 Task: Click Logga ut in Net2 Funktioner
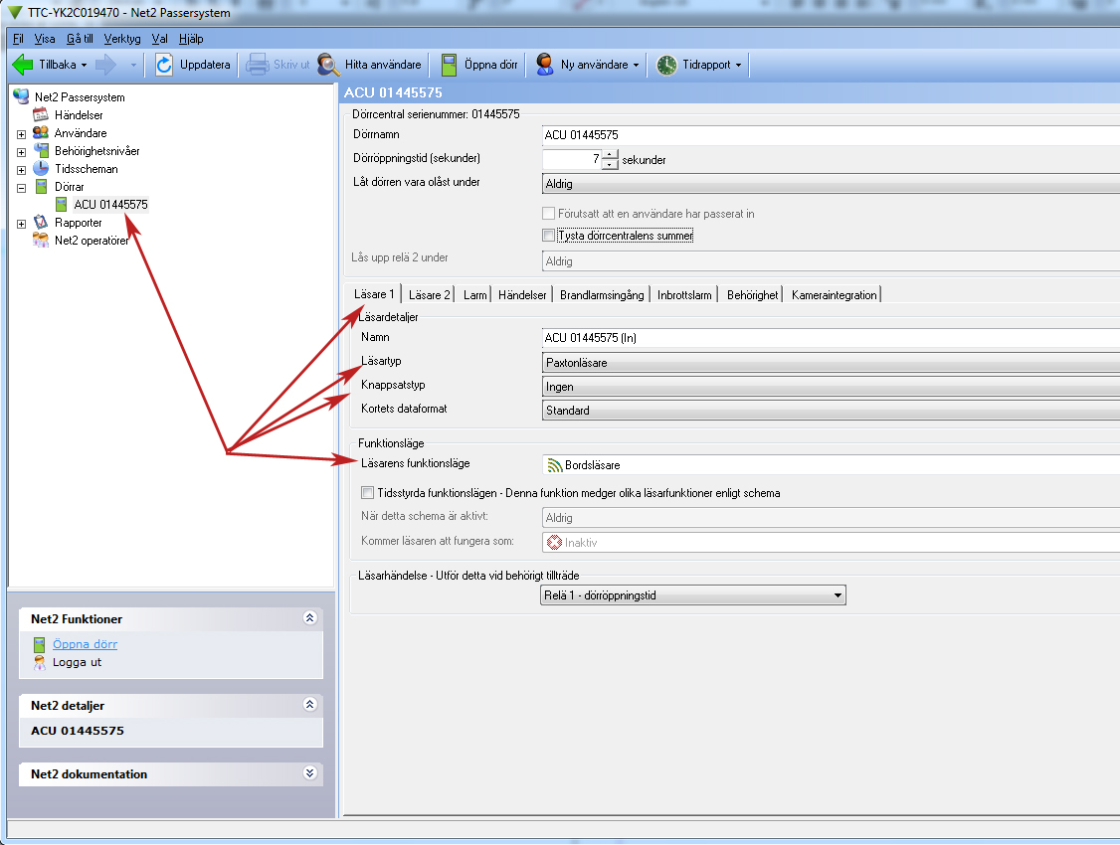click(78, 662)
